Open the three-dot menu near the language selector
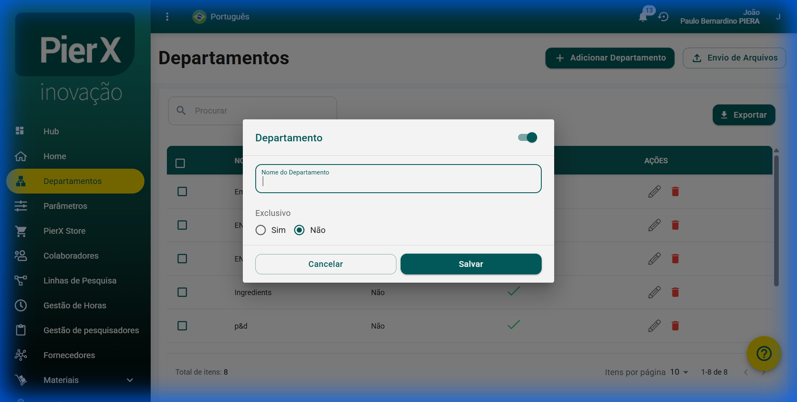The width and height of the screenshot is (797, 402). 167,17
